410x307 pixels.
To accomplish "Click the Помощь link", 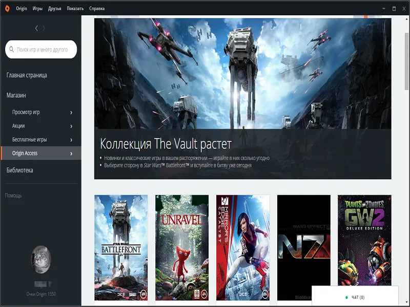I will tap(13, 195).
